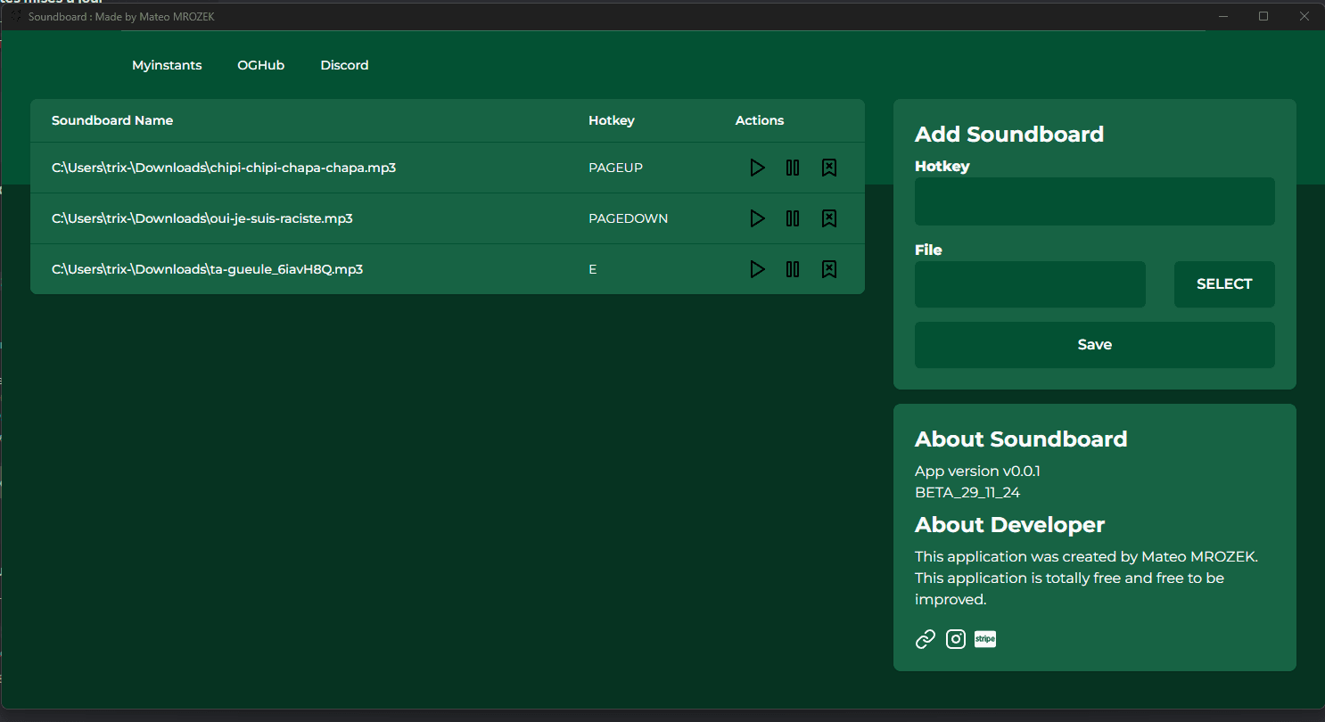Pause the PAGEDOWN hotkey sound
1325x722 pixels.
[x=793, y=218]
